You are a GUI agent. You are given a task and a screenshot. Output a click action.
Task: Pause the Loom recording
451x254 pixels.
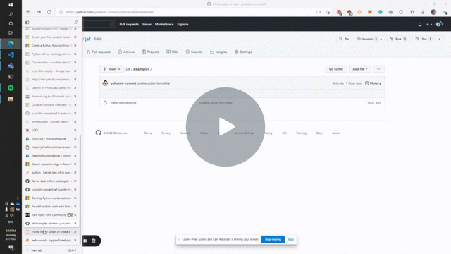click(85, 241)
